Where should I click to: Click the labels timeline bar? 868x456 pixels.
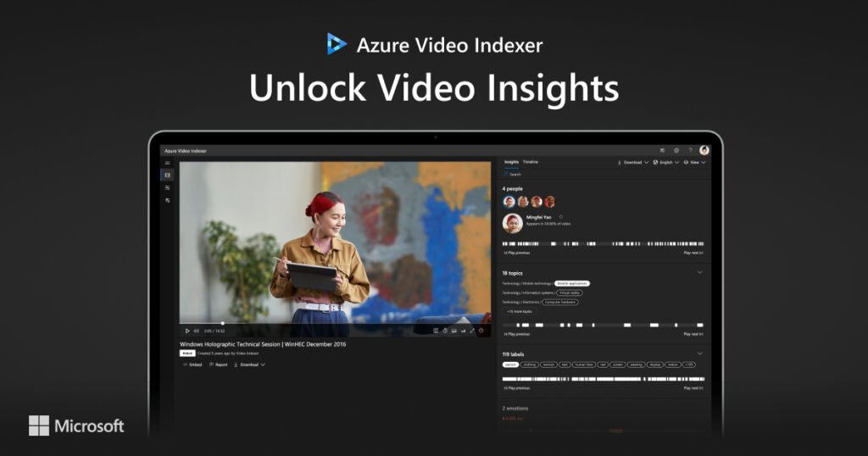pyautogui.click(x=603, y=379)
